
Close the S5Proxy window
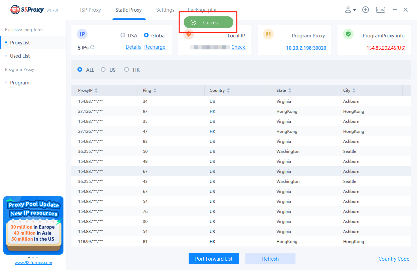coord(406,10)
